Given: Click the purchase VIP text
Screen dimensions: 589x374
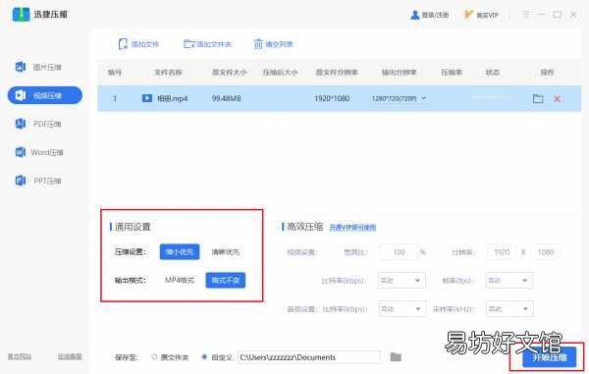Looking at the screenshot, I should point(487,15).
